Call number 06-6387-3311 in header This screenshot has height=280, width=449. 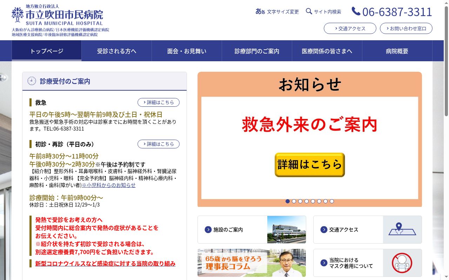[397, 12]
